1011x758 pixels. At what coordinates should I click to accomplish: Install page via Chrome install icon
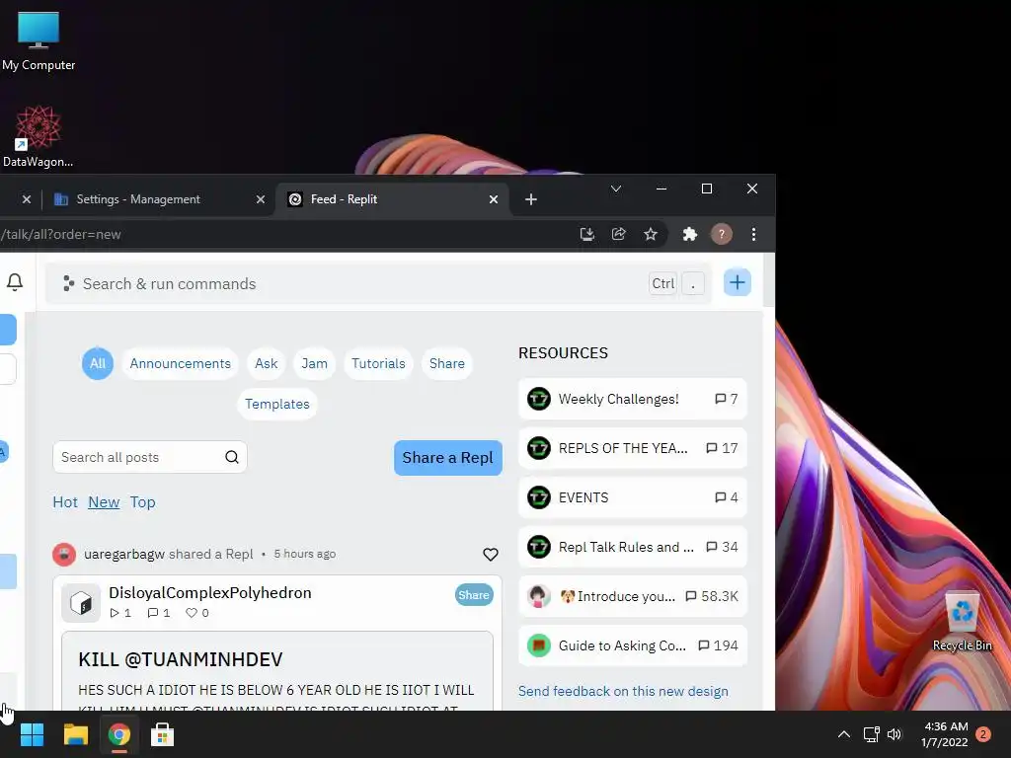(x=586, y=234)
